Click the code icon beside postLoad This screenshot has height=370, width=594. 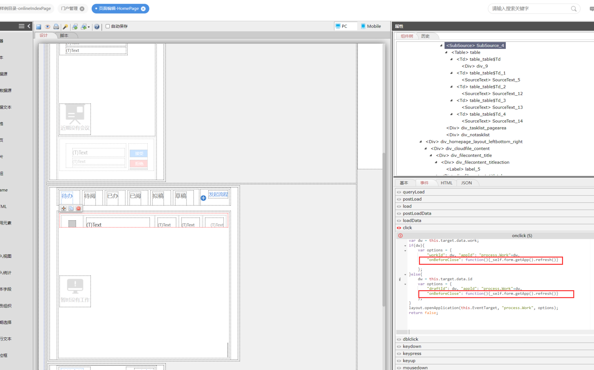[x=399, y=199]
